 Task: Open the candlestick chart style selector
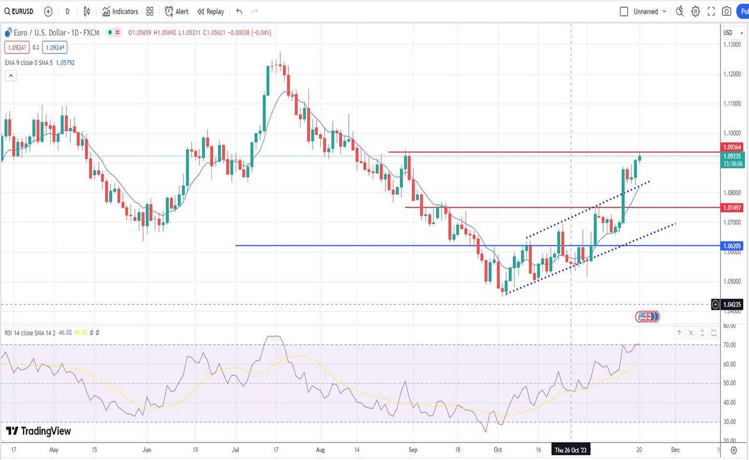pos(87,12)
